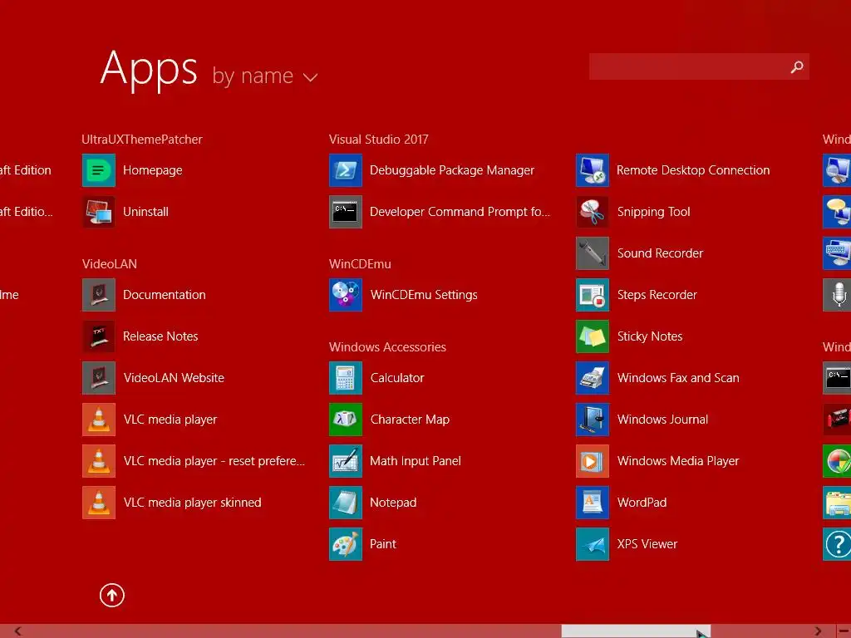Open the VLC Release Notes icon
This screenshot has width=851, height=638.
(99, 336)
